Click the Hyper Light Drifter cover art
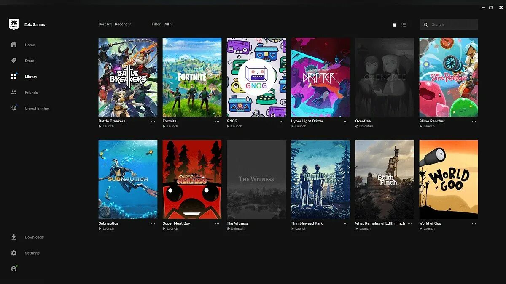Viewport: 506px width, 284px height. point(320,77)
